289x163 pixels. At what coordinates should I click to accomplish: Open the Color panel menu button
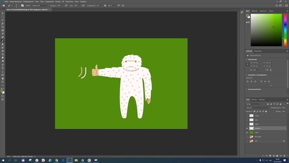[287, 11]
